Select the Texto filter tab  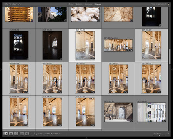[71, 4]
